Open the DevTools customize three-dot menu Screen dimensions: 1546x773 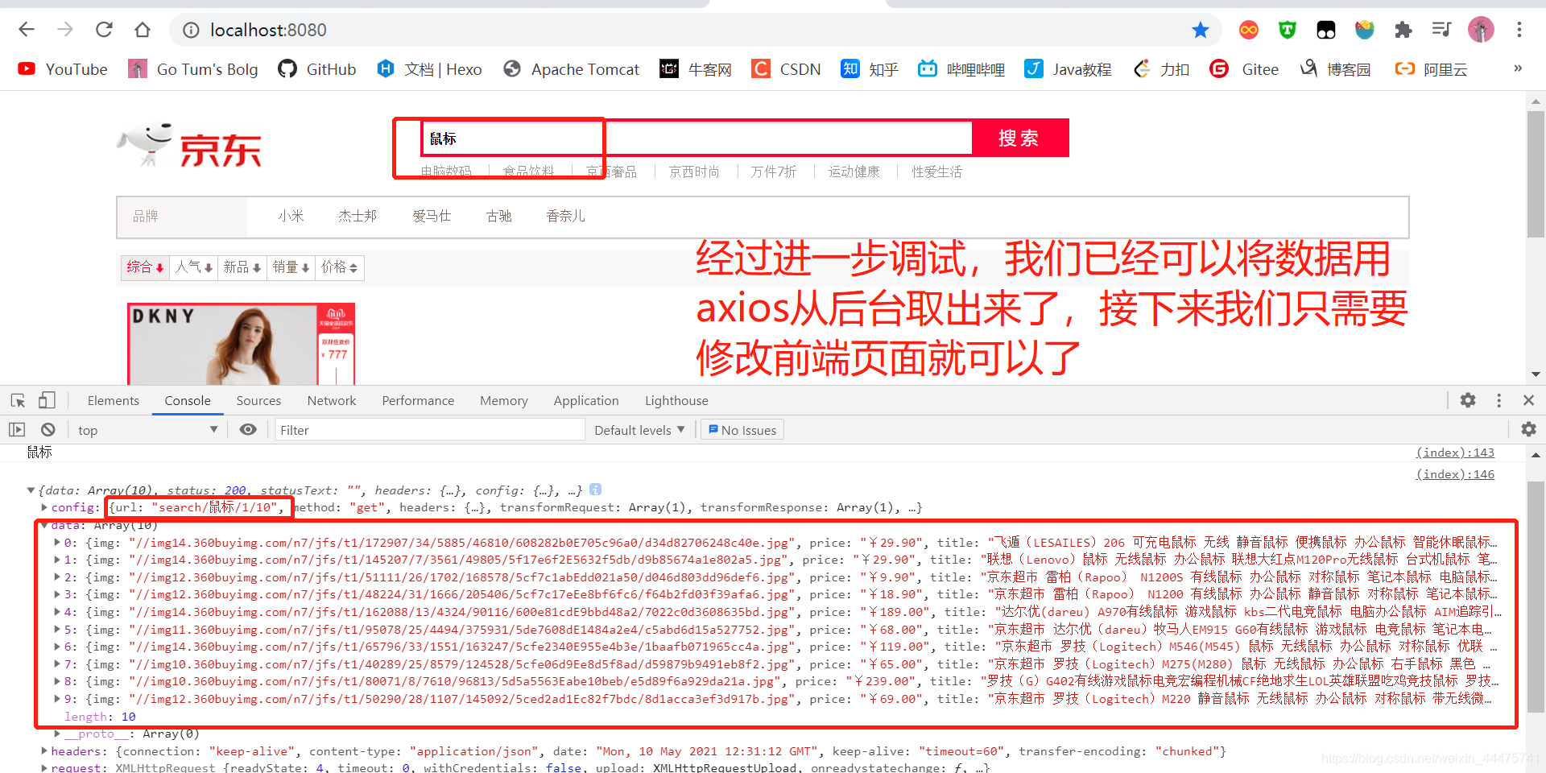pos(1498,400)
